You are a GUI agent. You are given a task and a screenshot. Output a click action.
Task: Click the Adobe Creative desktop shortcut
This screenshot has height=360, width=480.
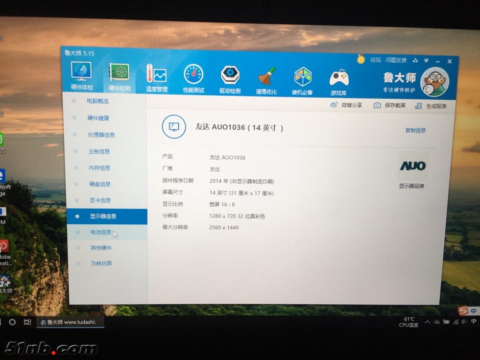tap(5, 253)
